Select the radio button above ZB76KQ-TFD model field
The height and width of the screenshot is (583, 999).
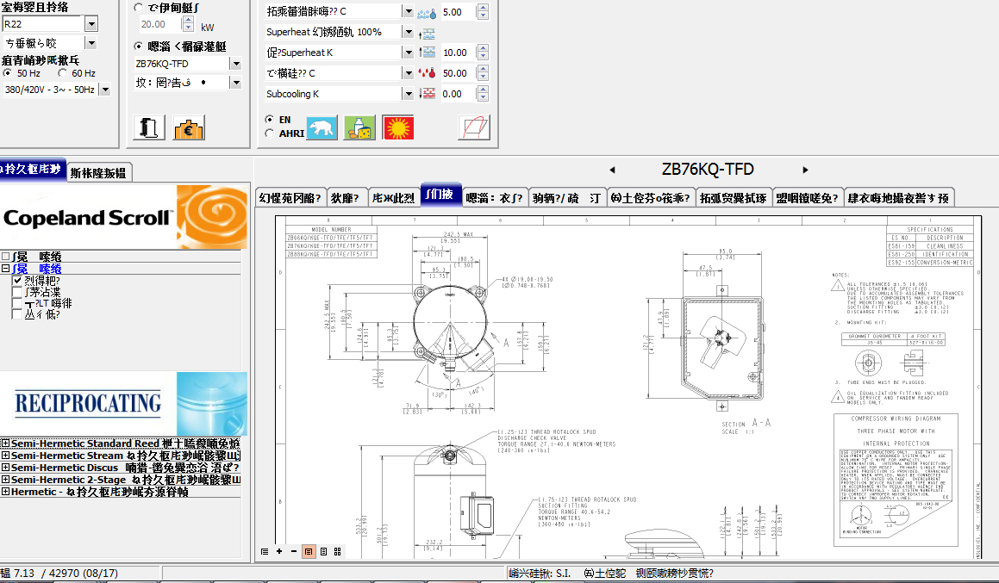coord(138,46)
